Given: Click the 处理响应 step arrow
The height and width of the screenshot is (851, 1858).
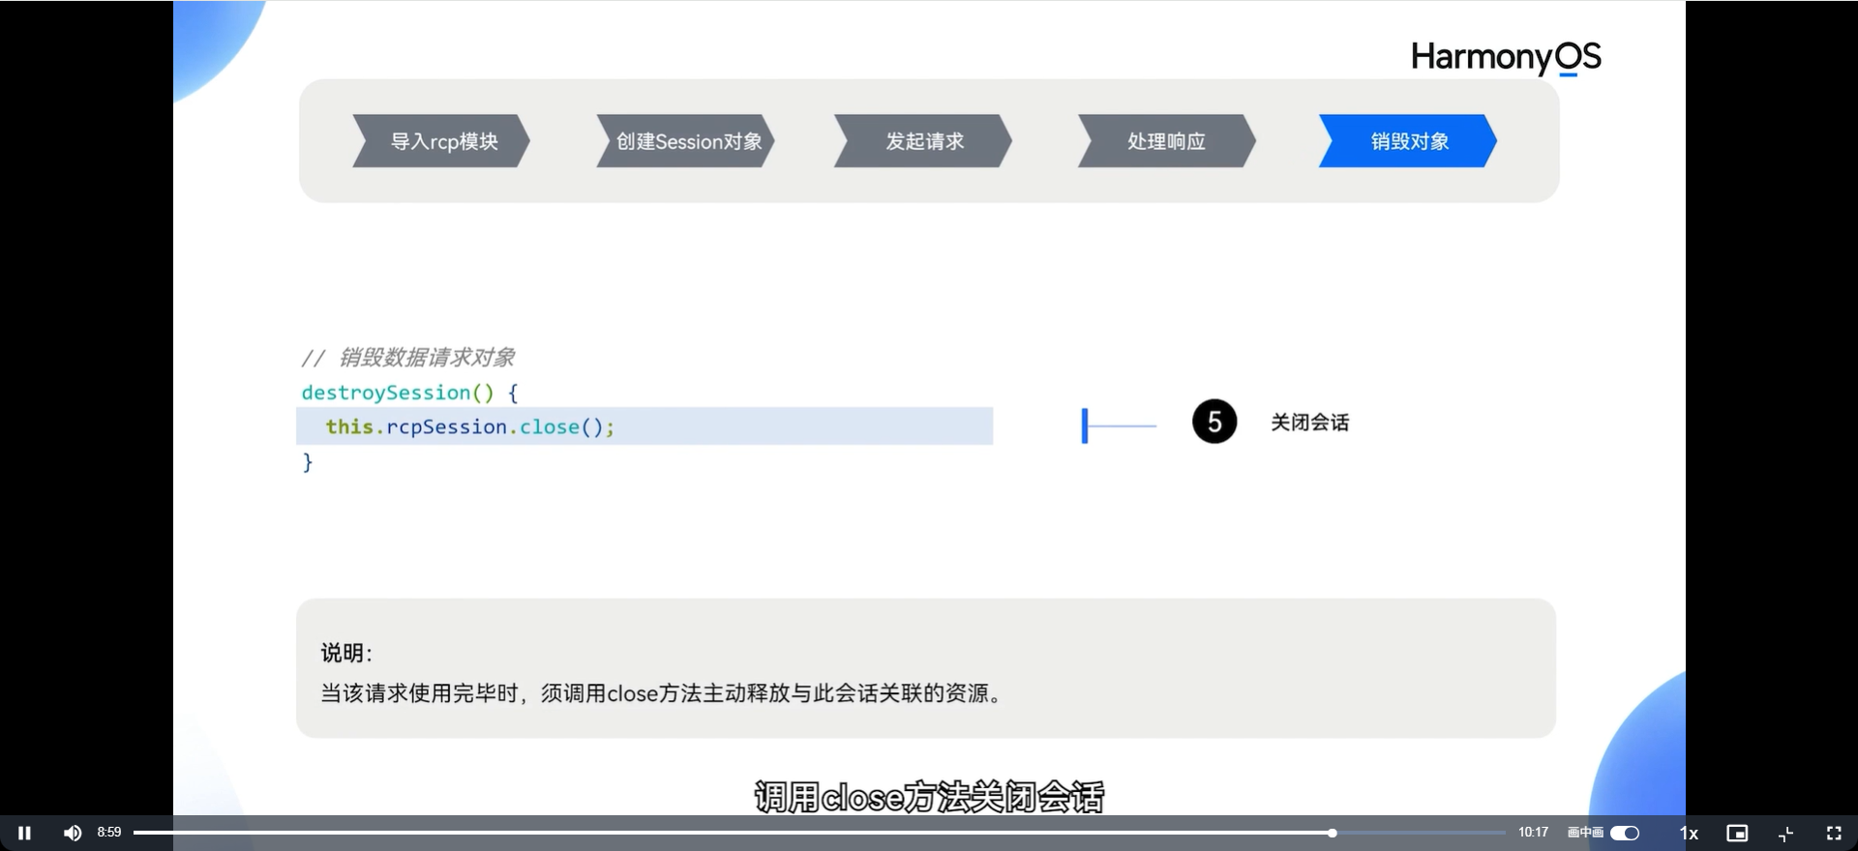Looking at the screenshot, I should 1167,141.
